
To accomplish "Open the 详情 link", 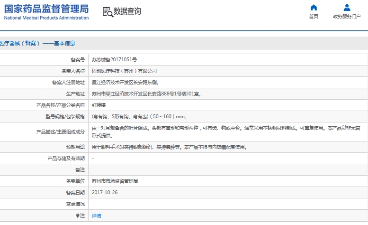I will click(97, 216).
